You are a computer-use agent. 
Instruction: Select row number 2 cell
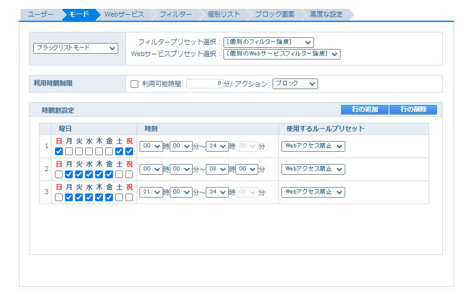tap(46, 169)
